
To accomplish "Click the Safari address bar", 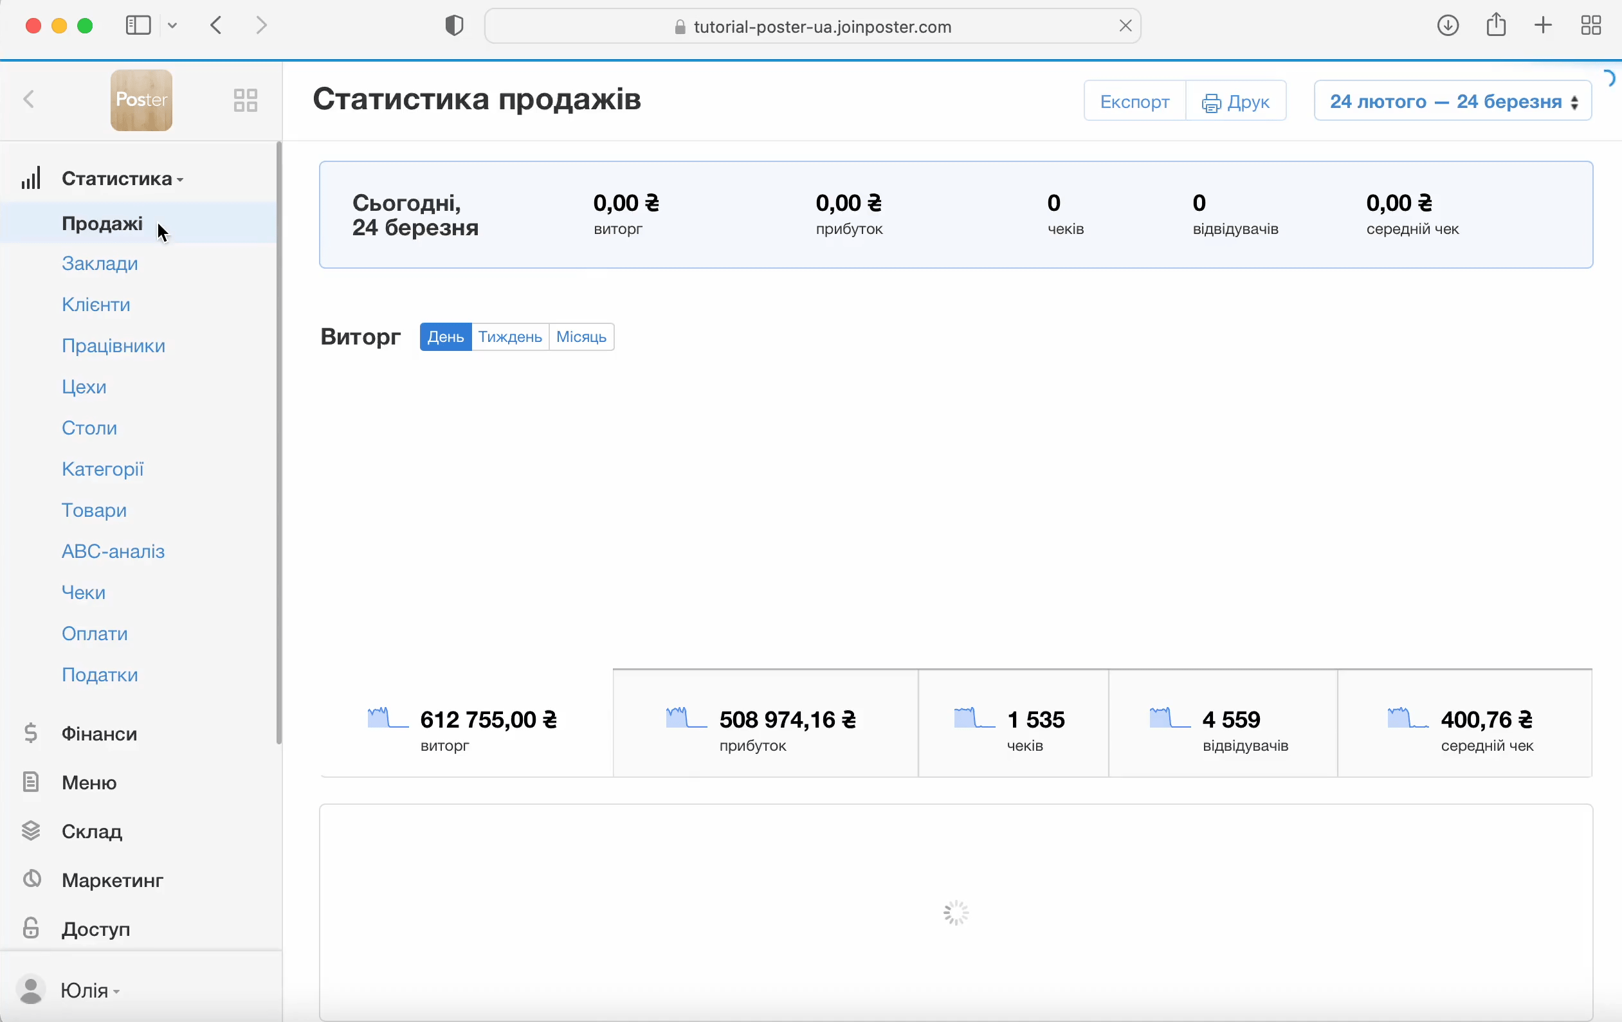I will [812, 26].
